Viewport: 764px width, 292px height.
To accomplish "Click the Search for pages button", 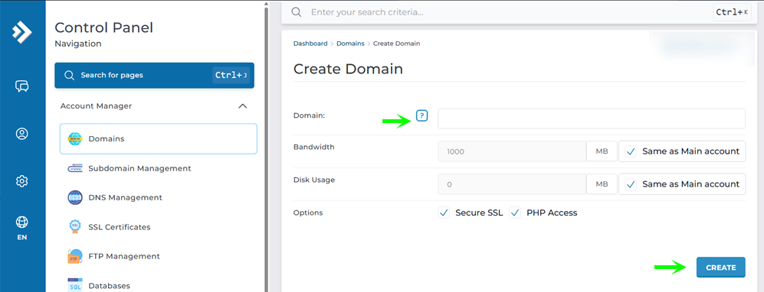I will click(x=155, y=76).
